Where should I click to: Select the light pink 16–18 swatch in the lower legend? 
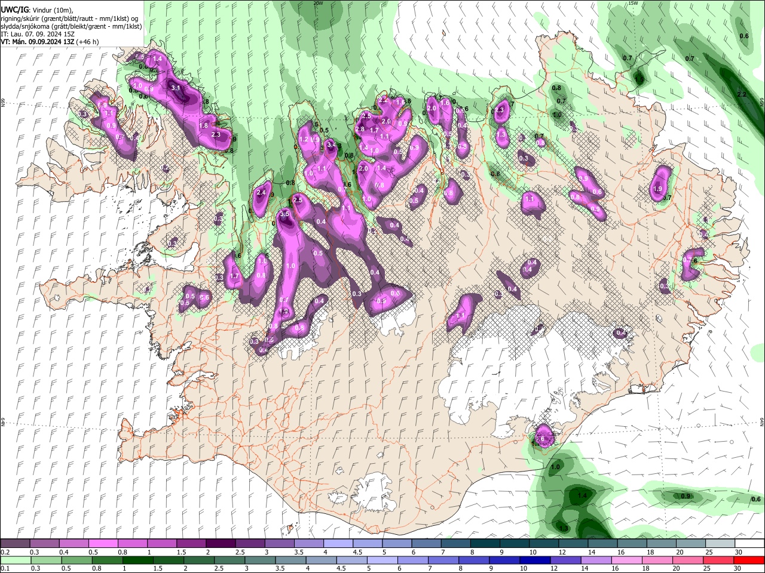(627, 560)
